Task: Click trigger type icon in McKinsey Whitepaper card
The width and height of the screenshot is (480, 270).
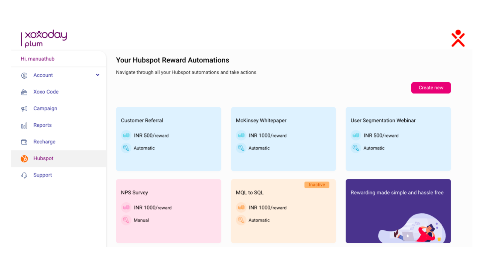Action: coord(241,148)
